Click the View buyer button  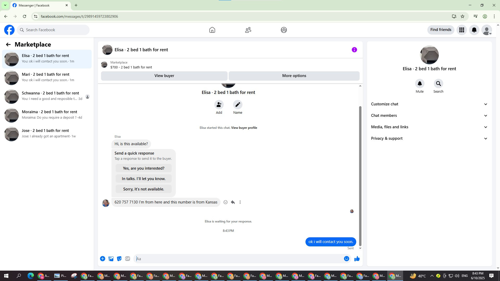tap(164, 76)
